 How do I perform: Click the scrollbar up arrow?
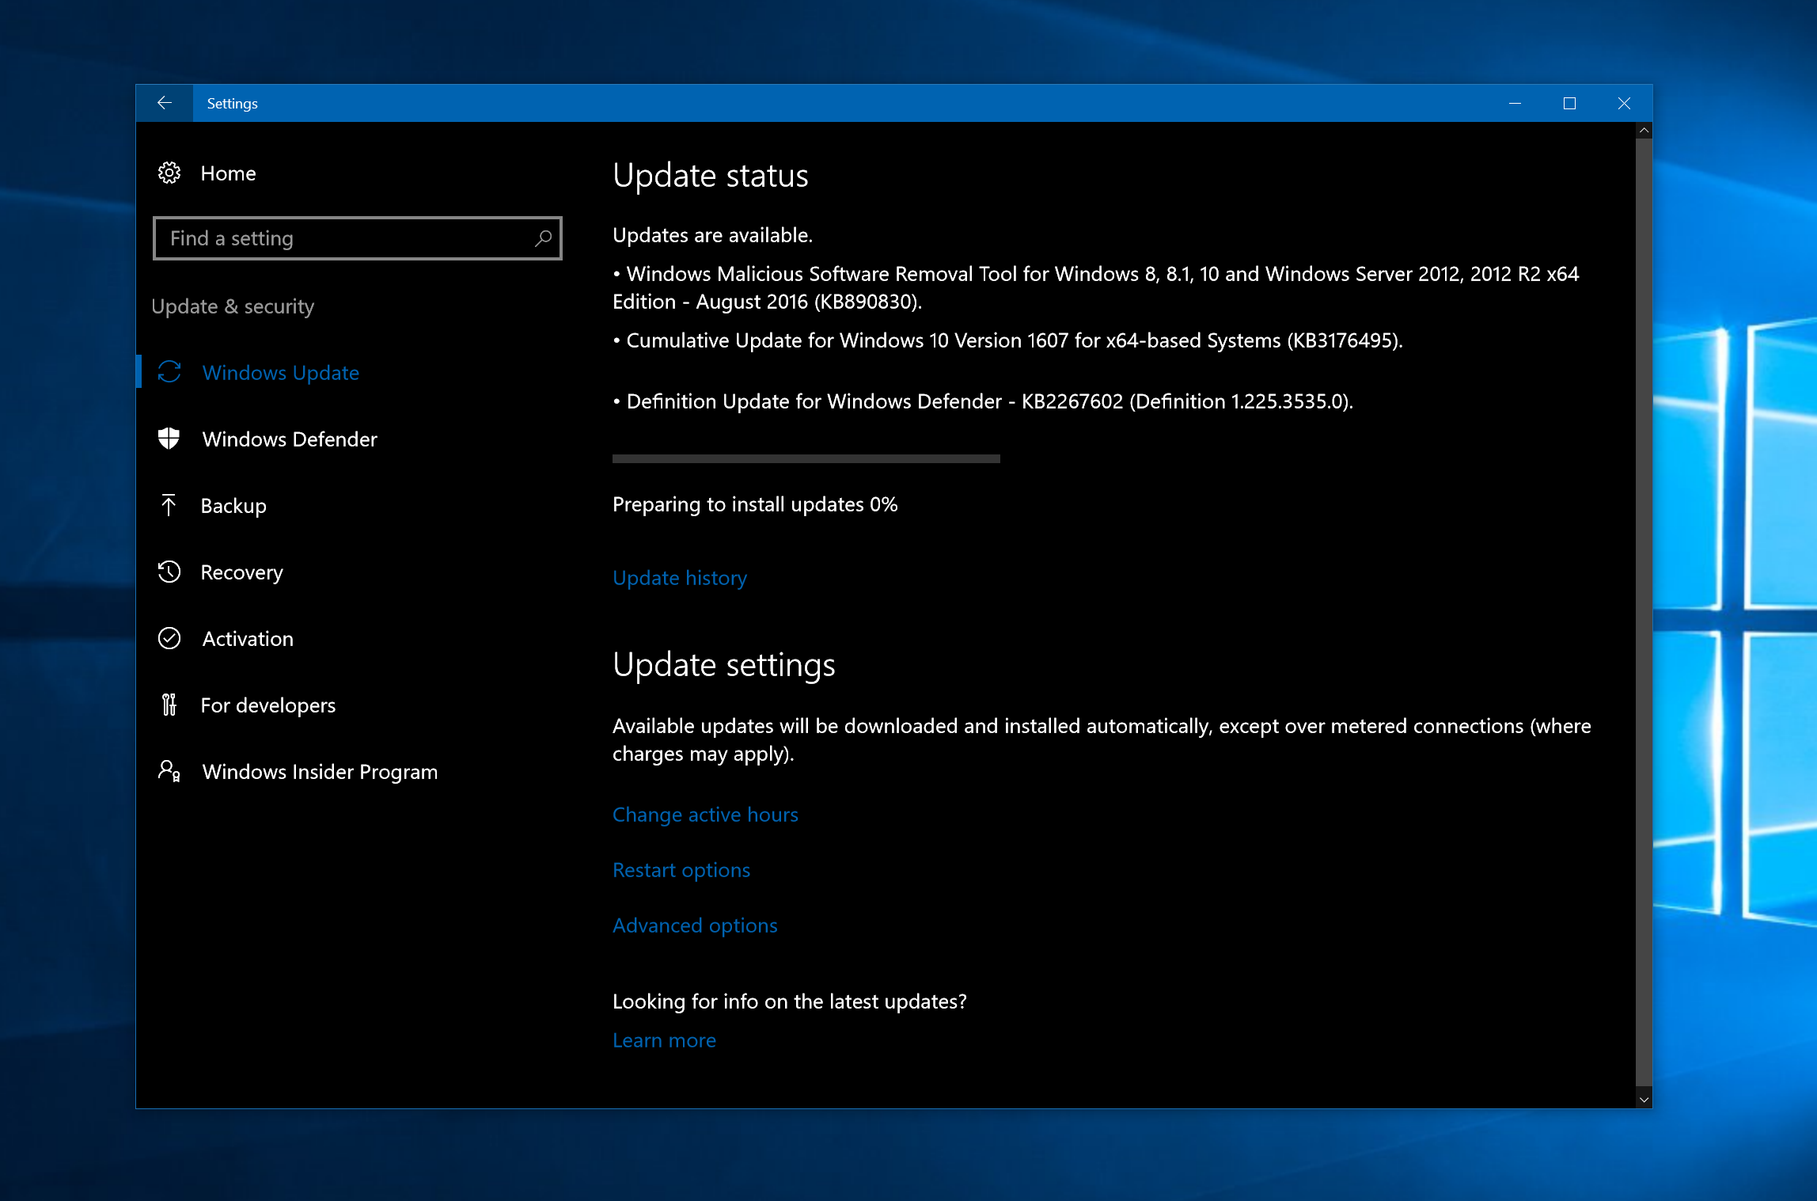click(1644, 131)
